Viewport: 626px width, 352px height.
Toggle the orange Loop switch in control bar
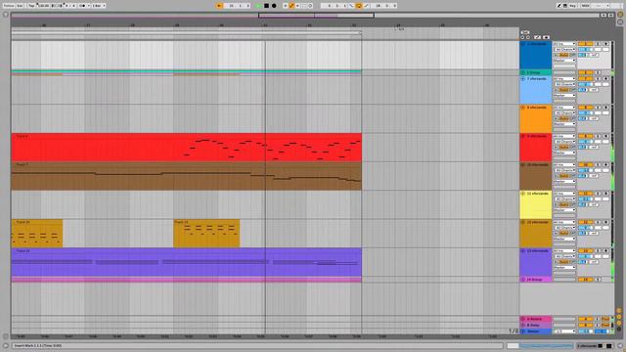pyautogui.click(x=359, y=6)
